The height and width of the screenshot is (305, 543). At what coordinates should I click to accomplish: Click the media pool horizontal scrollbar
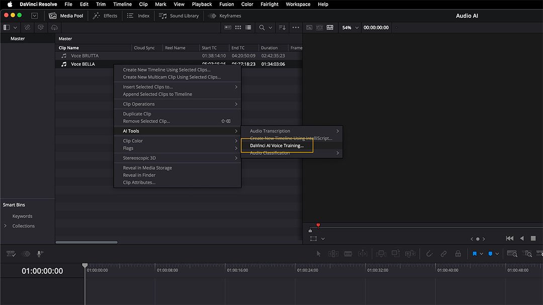pos(86,242)
